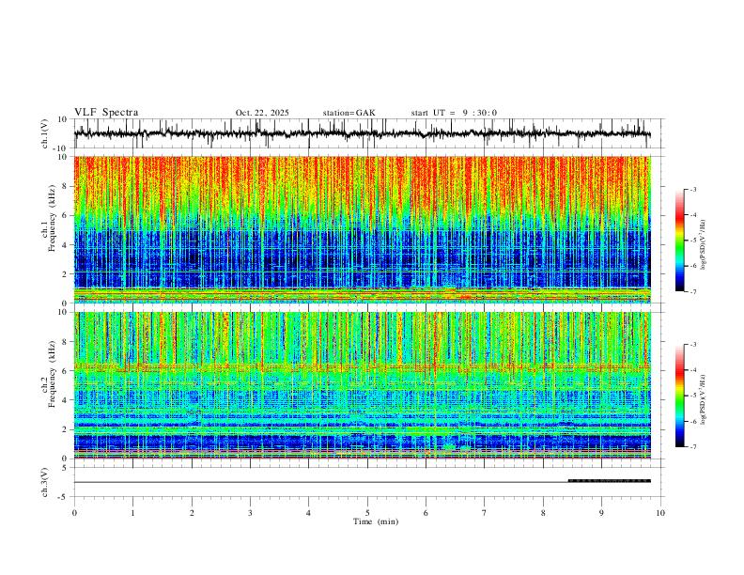Viewport: 744px width, 575px height.
Task: Click time axis tick label "9"
Action: click(601, 513)
